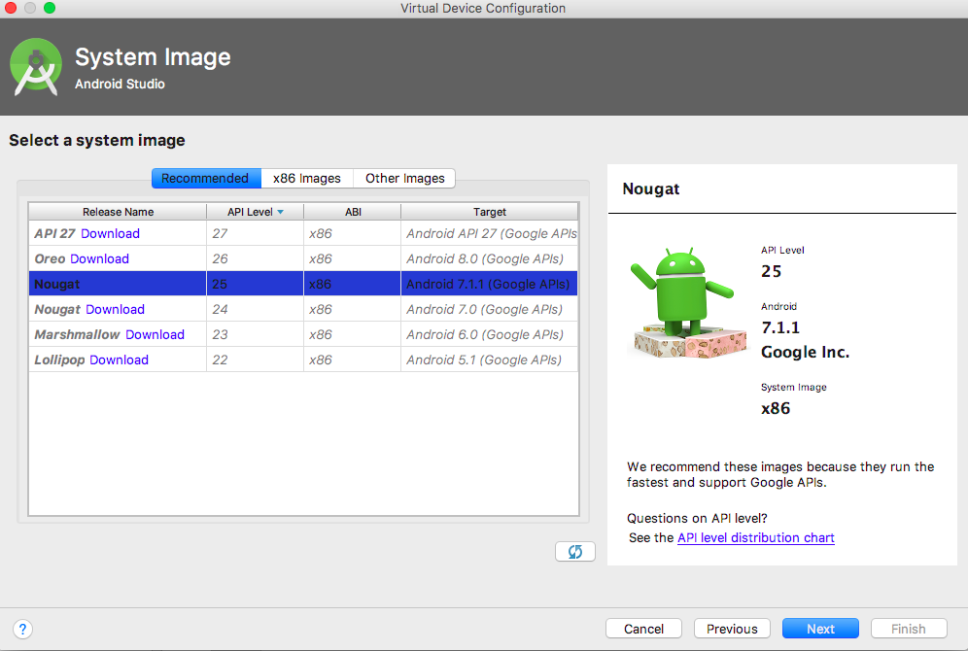Click the x86 ABI cell in Lollipop row
Viewport: 968px width, 651px height.
click(353, 360)
